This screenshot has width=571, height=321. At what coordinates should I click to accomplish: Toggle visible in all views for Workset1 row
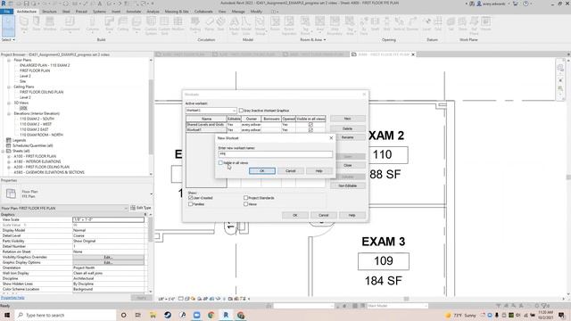[x=310, y=129]
